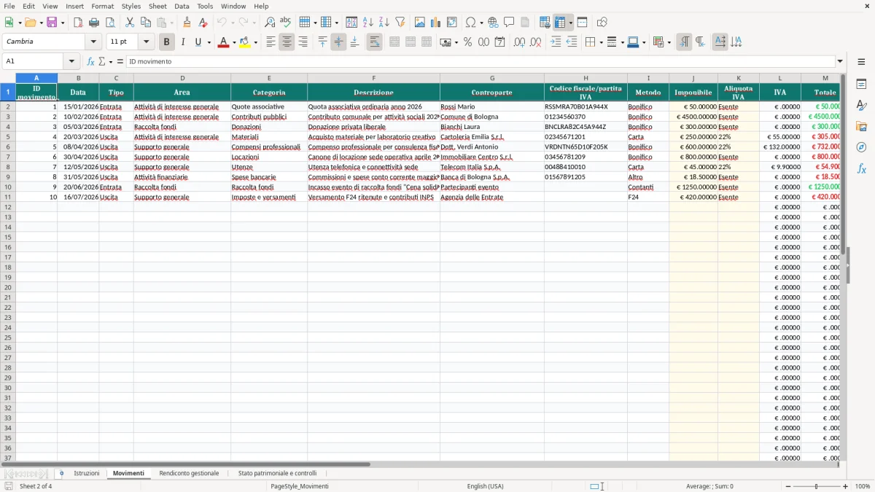Click the Insert Chart icon
This screenshot has width=875, height=492.
[436, 23]
